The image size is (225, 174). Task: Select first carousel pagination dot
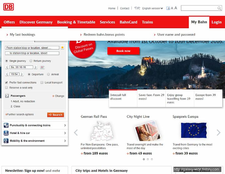[144, 159]
